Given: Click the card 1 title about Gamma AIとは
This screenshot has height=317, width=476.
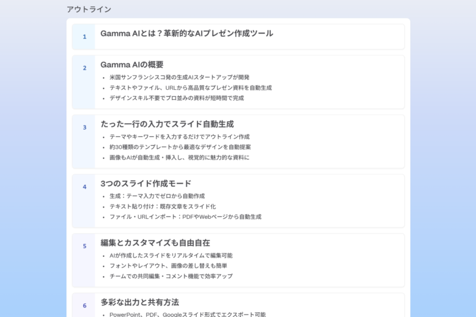Looking at the screenshot, I should (187, 33).
